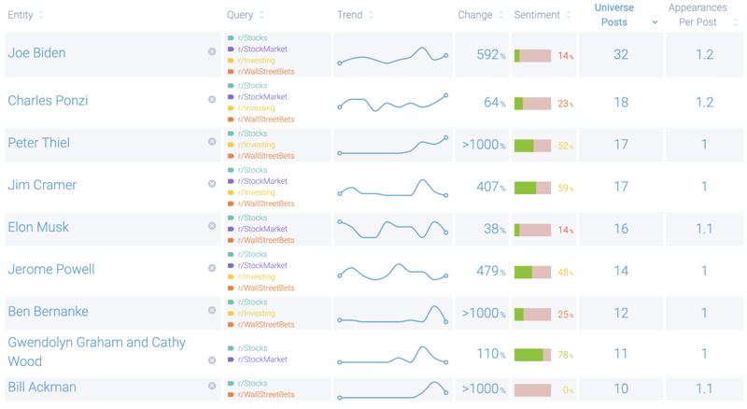This screenshot has width=747, height=409.
Task: Open Gwendolyn Graham and Cathy Wood entity
Action: [97, 351]
